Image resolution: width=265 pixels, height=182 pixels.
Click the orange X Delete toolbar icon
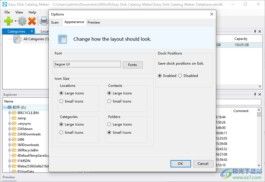(32, 21)
